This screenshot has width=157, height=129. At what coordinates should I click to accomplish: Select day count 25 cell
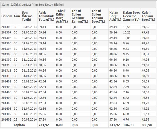(x=16, y=119)
